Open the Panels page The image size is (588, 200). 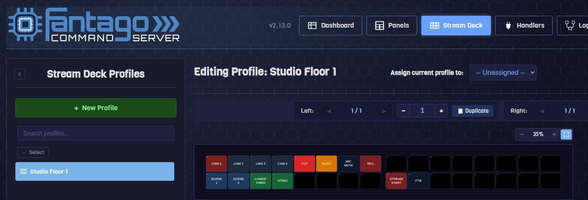(x=392, y=26)
